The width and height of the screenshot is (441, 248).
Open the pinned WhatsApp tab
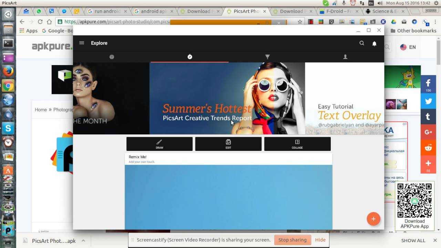[x=39, y=11]
